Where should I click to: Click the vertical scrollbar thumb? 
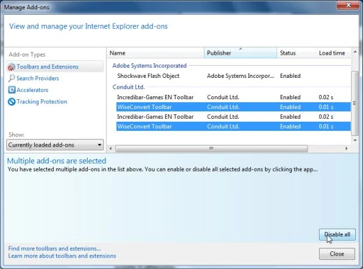click(x=354, y=103)
